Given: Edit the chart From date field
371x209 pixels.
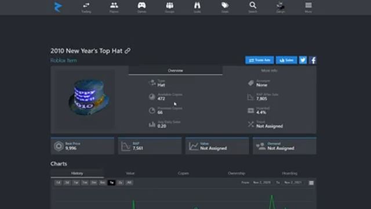Looking at the screenshot, I should 261,182.
